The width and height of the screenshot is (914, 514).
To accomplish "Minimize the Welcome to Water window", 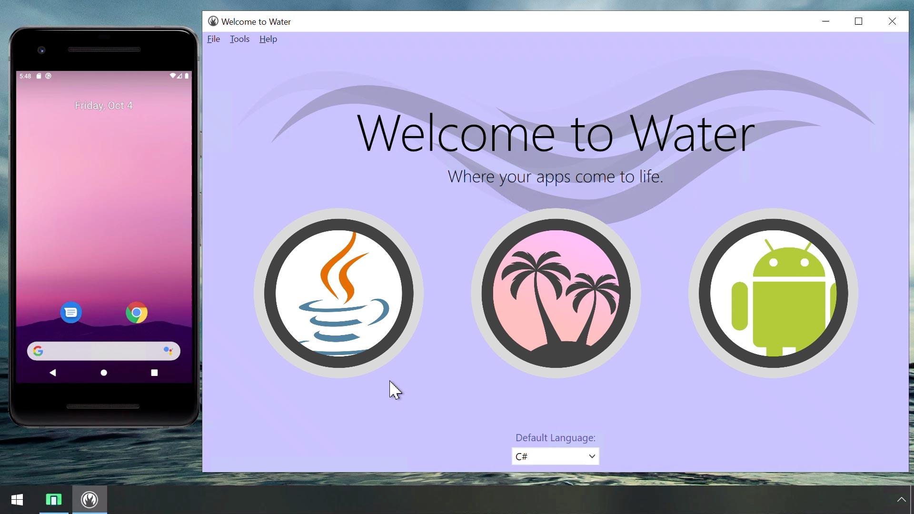I will pos(826,21).
